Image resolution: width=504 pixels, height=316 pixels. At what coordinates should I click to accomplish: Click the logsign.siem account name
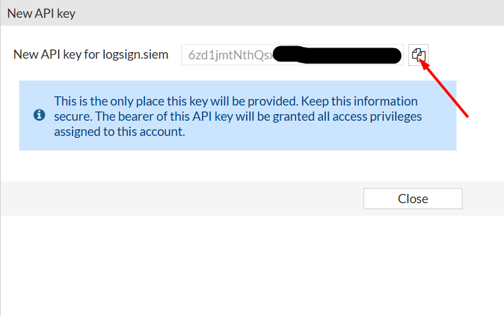point(135,54)
